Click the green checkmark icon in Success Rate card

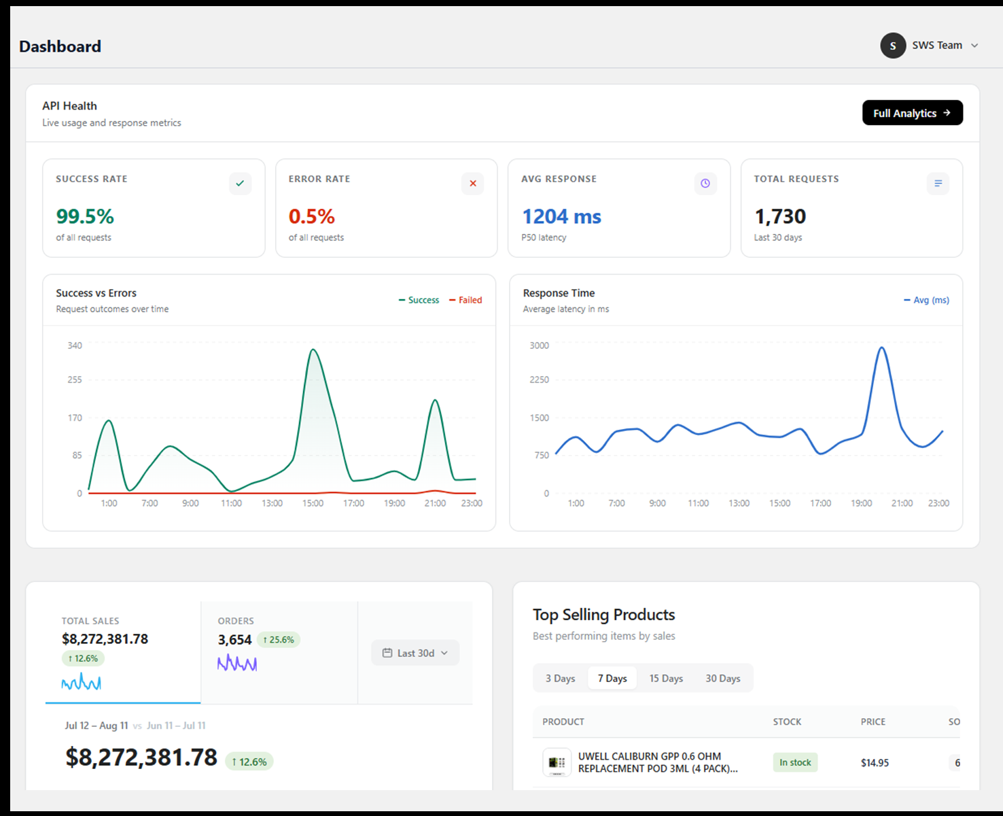click(240, 184)
